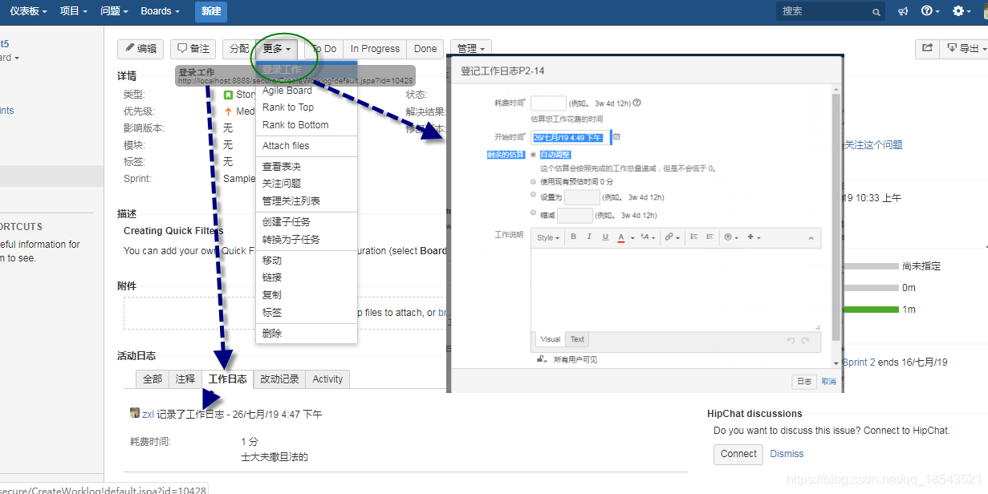Open the administration gear menu
Image resolution: width=988 pixels, height=494 pixels.
962,11
